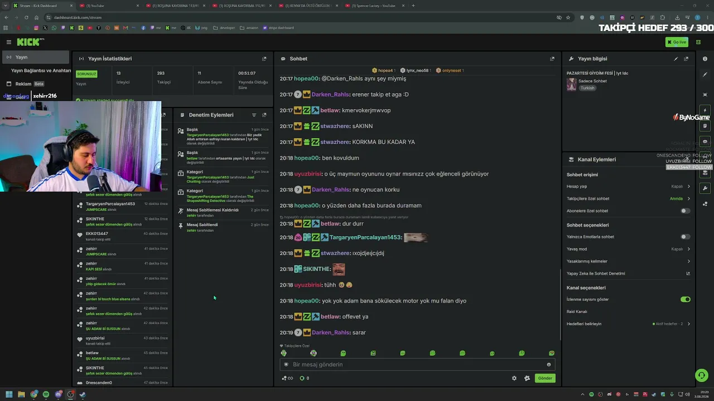Viewport: 714px width, 401px height.
Task: Click the 'Mesaj Sabitlemesi Kaldırıldı' moderation entry
Action: (x=223, y=212)
